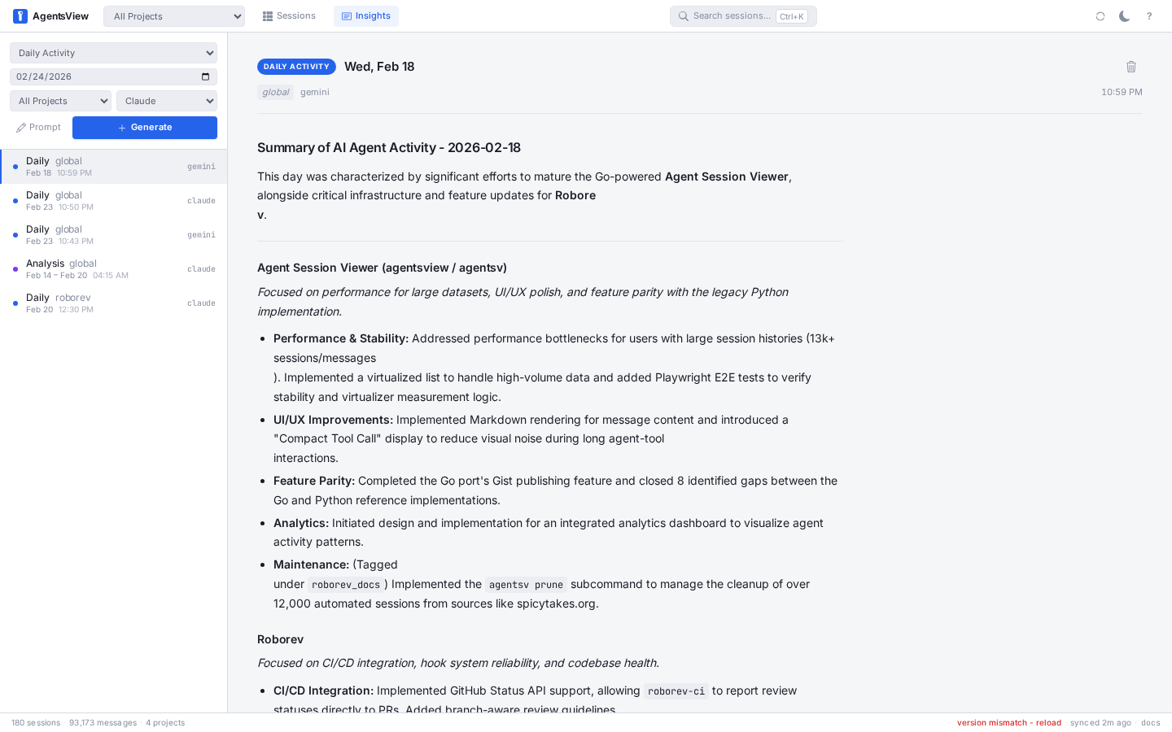The width and height of the screenshot is (1172, 732).
Task: Click the version mismatch reload link
Action: (1008, 722)
